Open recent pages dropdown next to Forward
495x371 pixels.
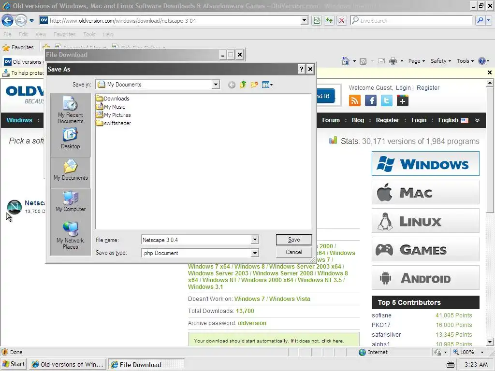coord(31,21)
